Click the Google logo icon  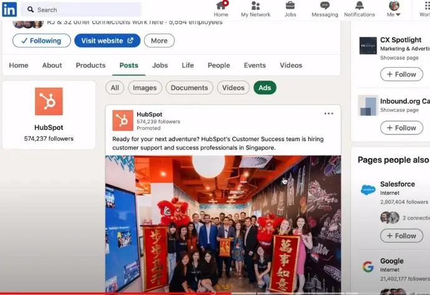pos(368,266)
